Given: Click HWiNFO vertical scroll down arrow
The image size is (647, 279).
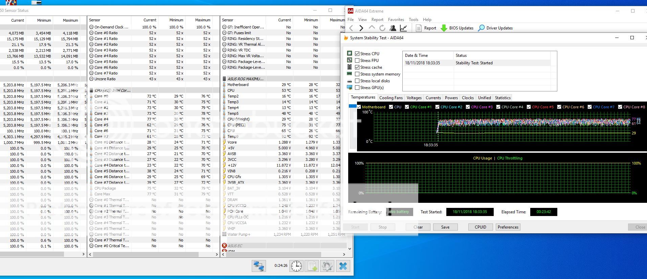Looking at the screenshot, I should (x=350, y=249).
